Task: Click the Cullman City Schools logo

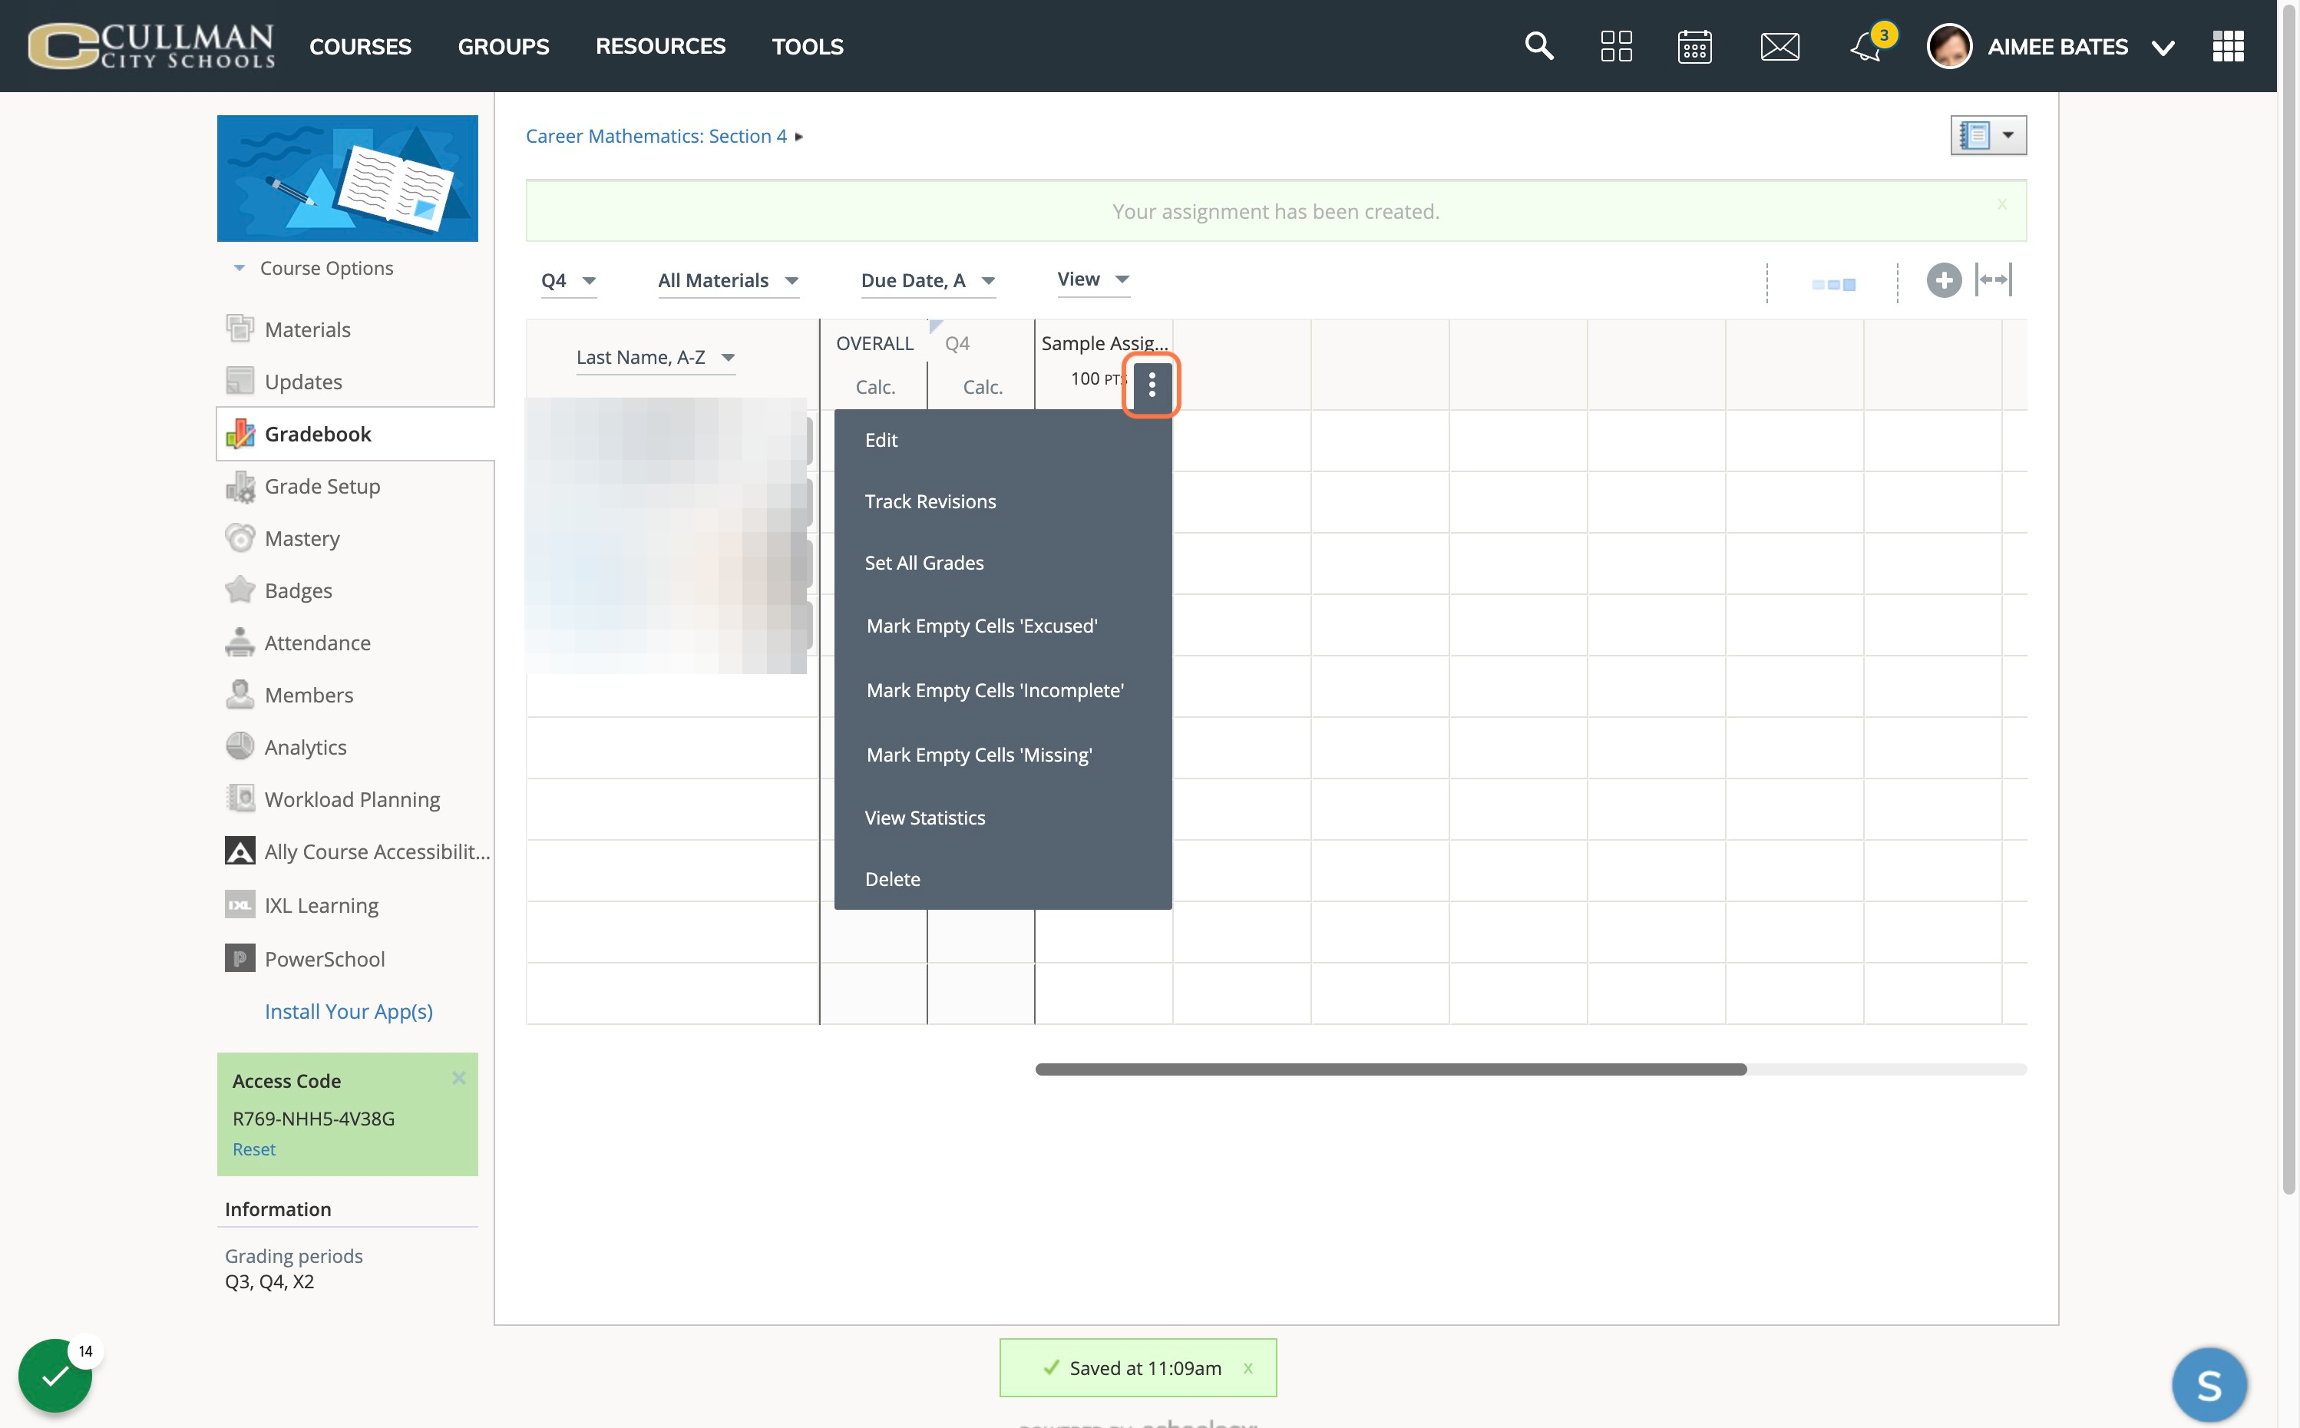Action: tap(151, 45)
